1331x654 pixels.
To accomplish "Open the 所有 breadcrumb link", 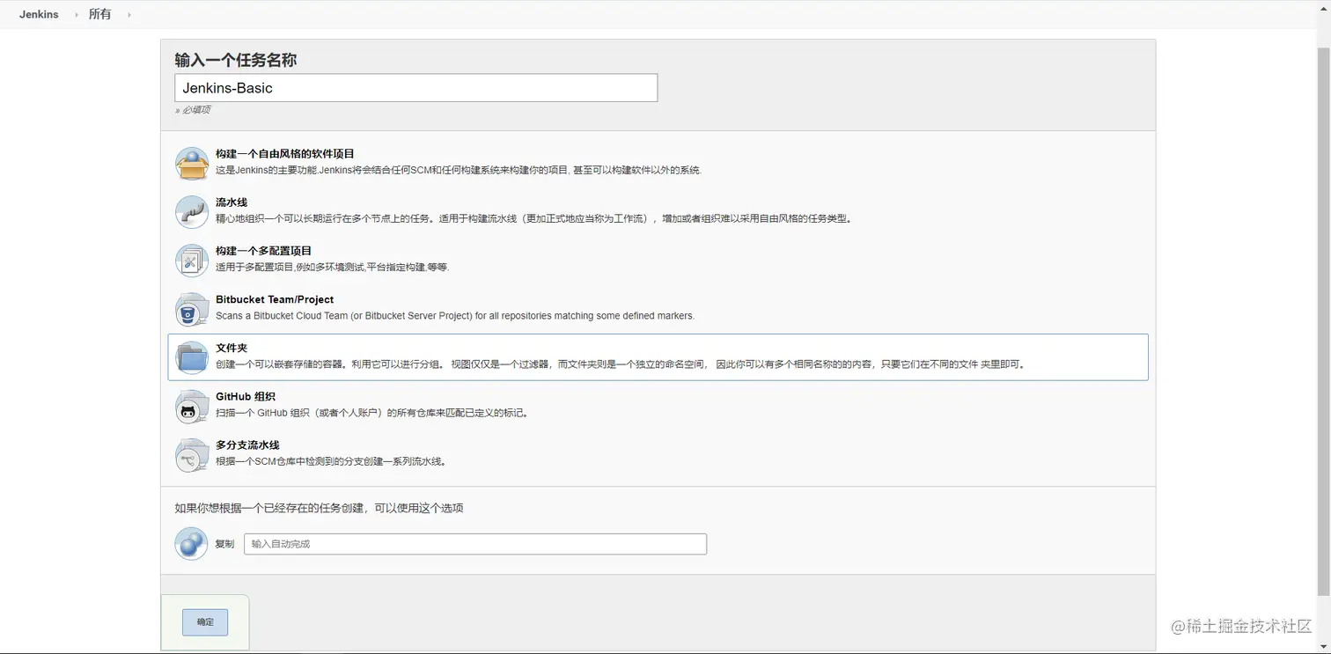I will tap(100, 14).
